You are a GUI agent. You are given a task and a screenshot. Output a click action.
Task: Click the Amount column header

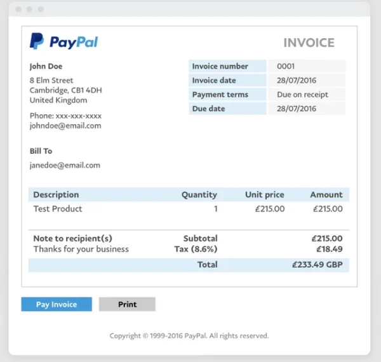click(326, 195)
